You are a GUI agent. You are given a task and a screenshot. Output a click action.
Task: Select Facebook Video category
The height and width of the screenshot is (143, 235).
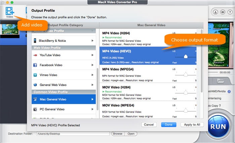coord(64,65)
